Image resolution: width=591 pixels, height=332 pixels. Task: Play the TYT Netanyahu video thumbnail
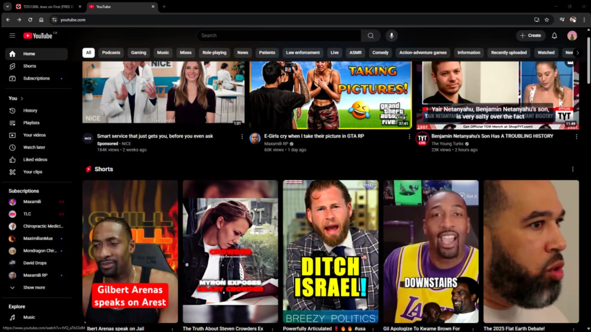click(498, 95)
